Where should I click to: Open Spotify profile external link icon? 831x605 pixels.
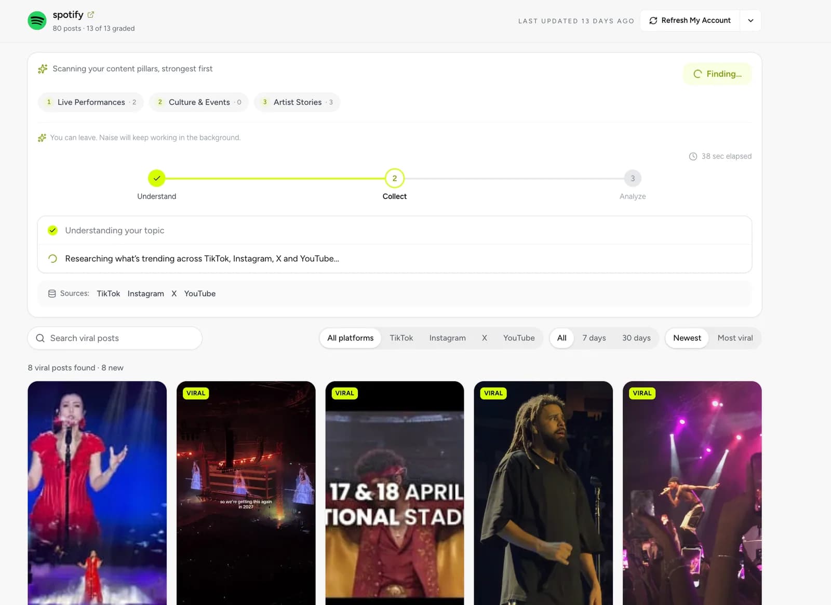tap(91, 15)
